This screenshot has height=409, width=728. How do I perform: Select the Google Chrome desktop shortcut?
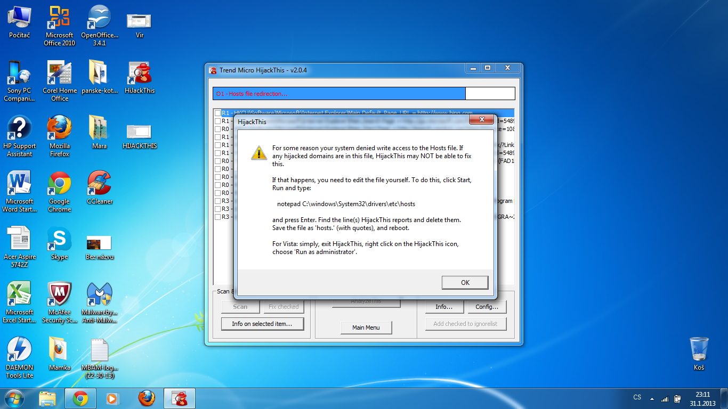pos(60,192)
